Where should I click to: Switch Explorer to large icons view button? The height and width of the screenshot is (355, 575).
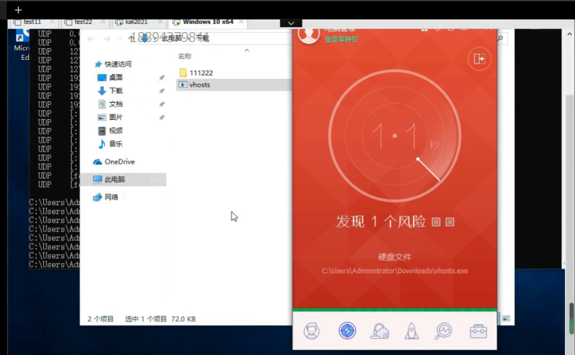tap(506, 318)
